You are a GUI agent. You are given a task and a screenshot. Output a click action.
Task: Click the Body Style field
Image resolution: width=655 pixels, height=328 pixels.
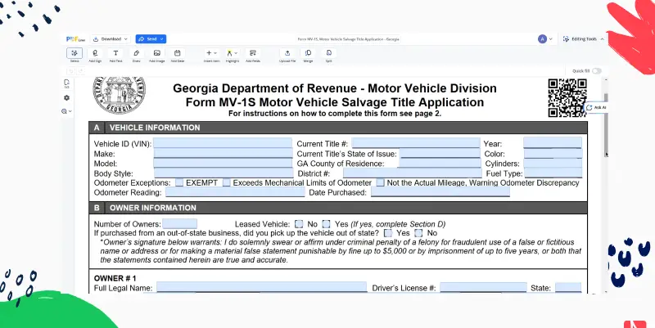point(224,173)
